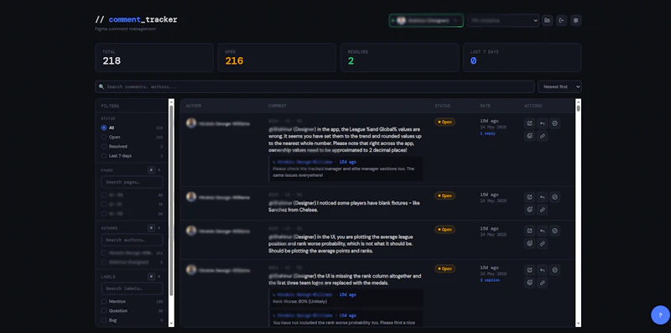Check the Question label checkbox
Image resolution: width=671 pixels, height=333 pixels.
pyautogui.click(x=103, y=310)
